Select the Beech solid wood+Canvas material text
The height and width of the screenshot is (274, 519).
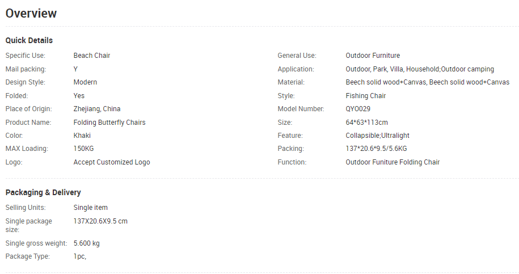tap(427, 82)
